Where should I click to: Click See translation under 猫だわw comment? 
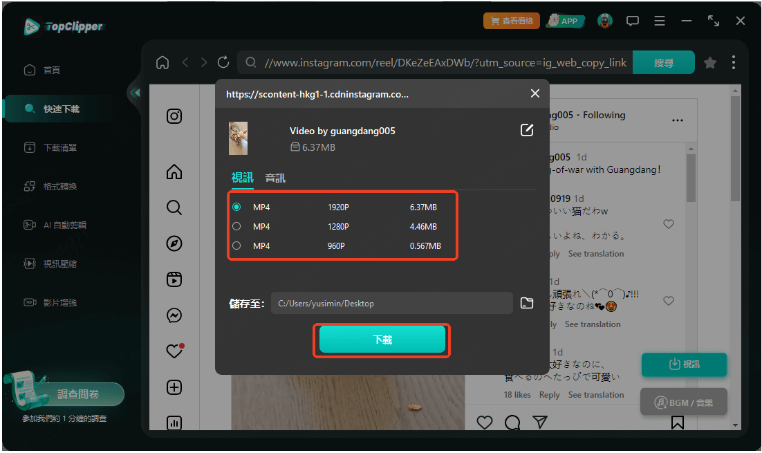[x=596, y=254]
